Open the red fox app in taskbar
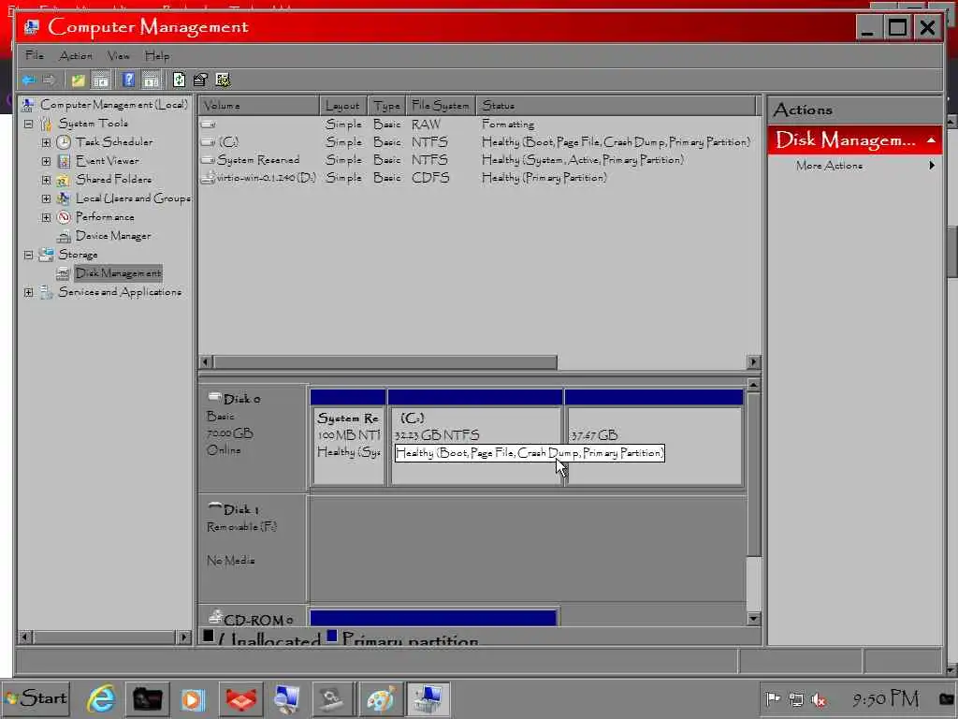Viewport: 958px width, 719px height. coord(240,698)
